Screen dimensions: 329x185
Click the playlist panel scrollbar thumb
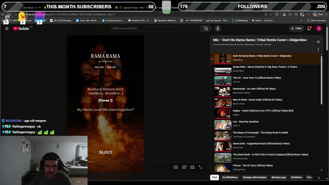(321, 80)
